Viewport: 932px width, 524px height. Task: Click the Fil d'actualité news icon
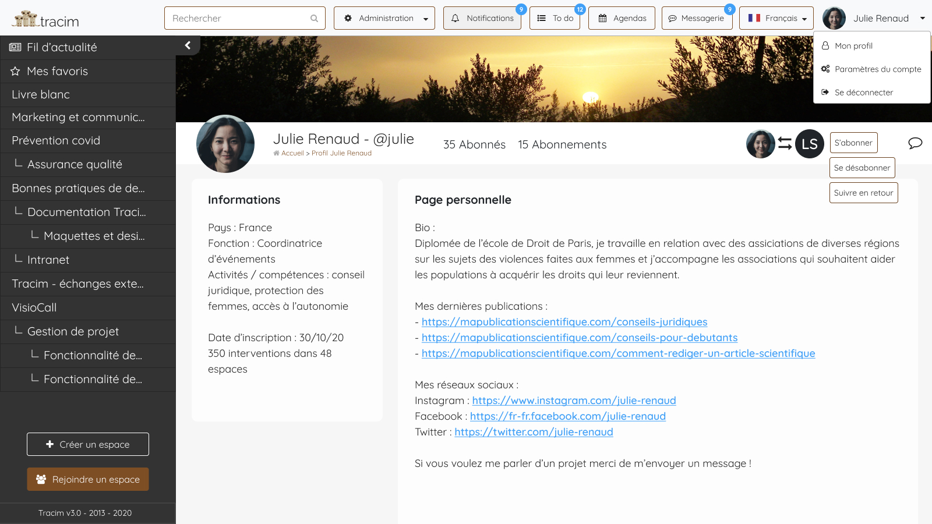click(x=15, y=47)
